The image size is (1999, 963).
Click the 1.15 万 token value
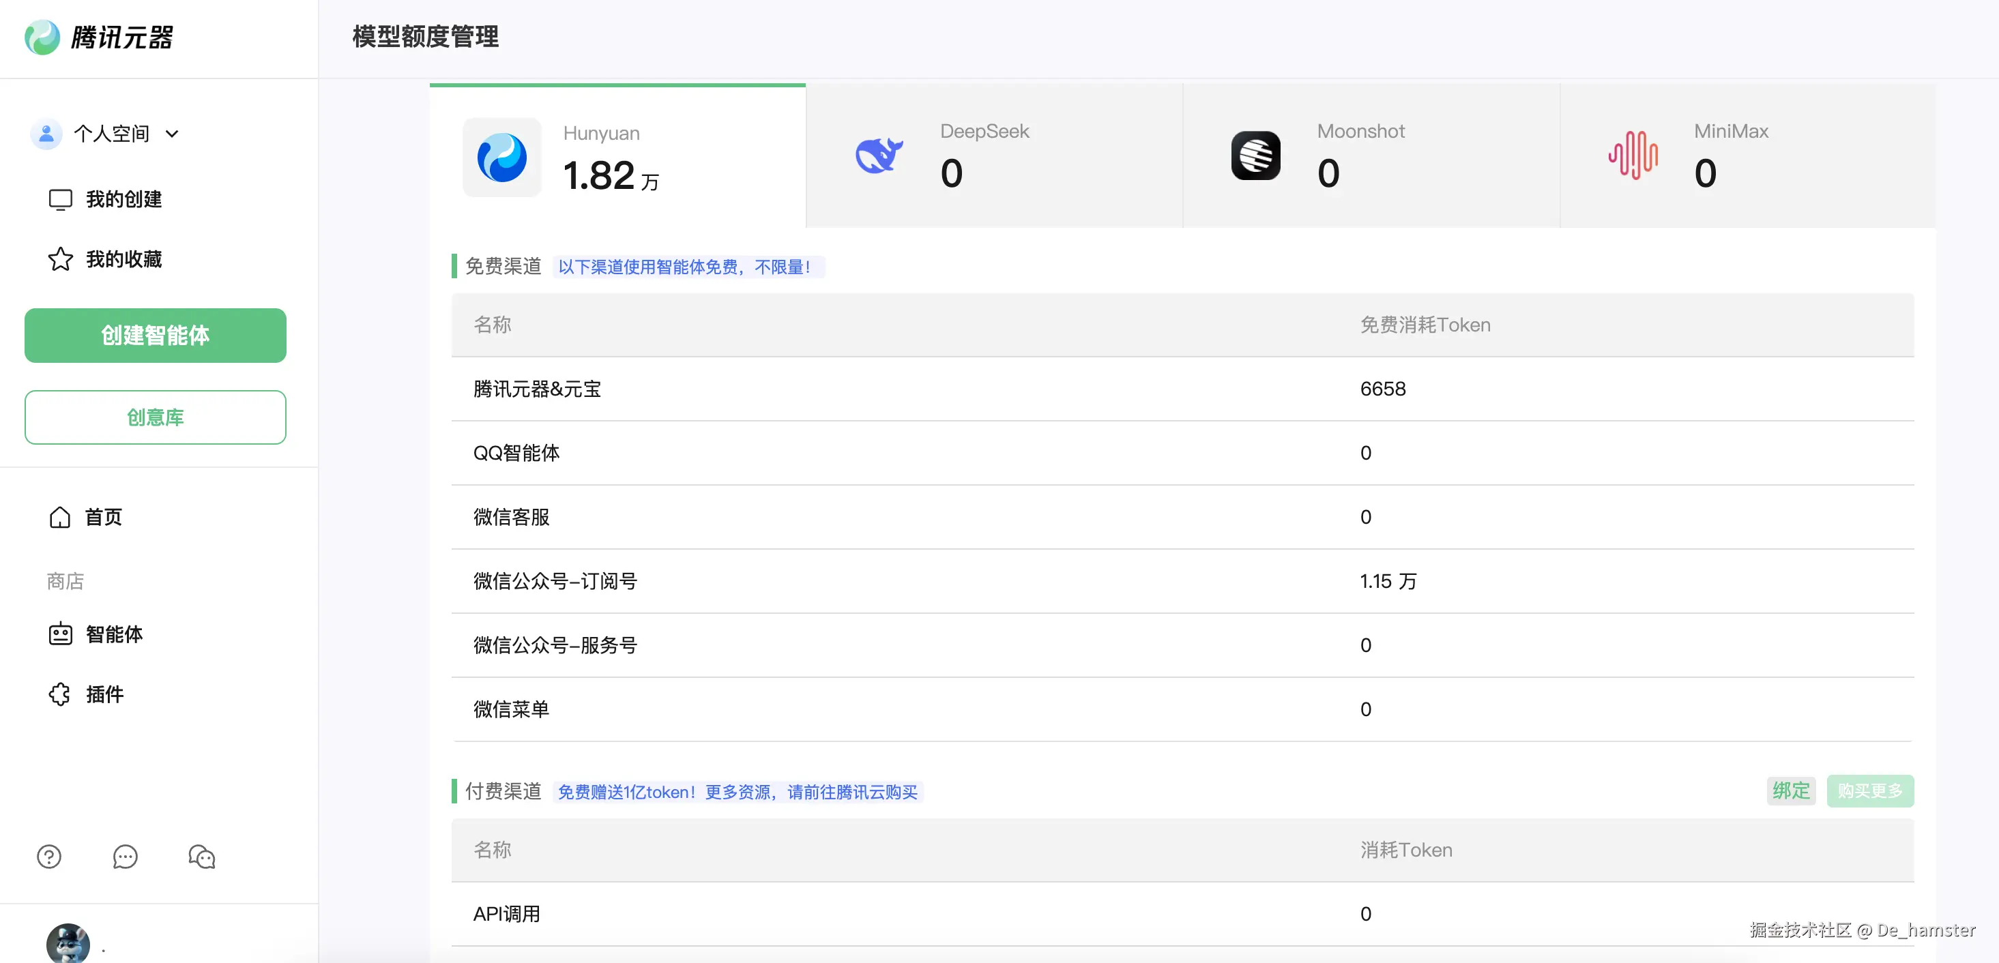(x=1388, y=581)
